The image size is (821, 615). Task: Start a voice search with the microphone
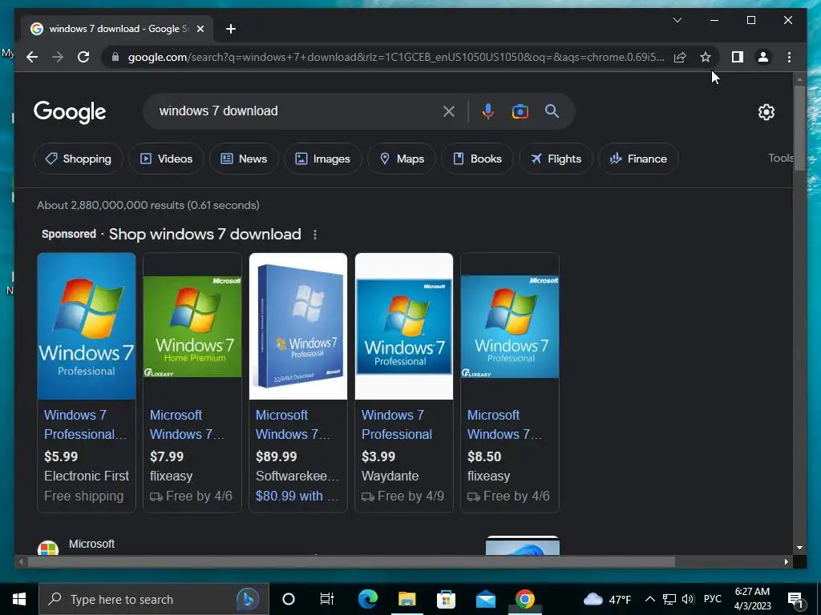click(488, 111)
